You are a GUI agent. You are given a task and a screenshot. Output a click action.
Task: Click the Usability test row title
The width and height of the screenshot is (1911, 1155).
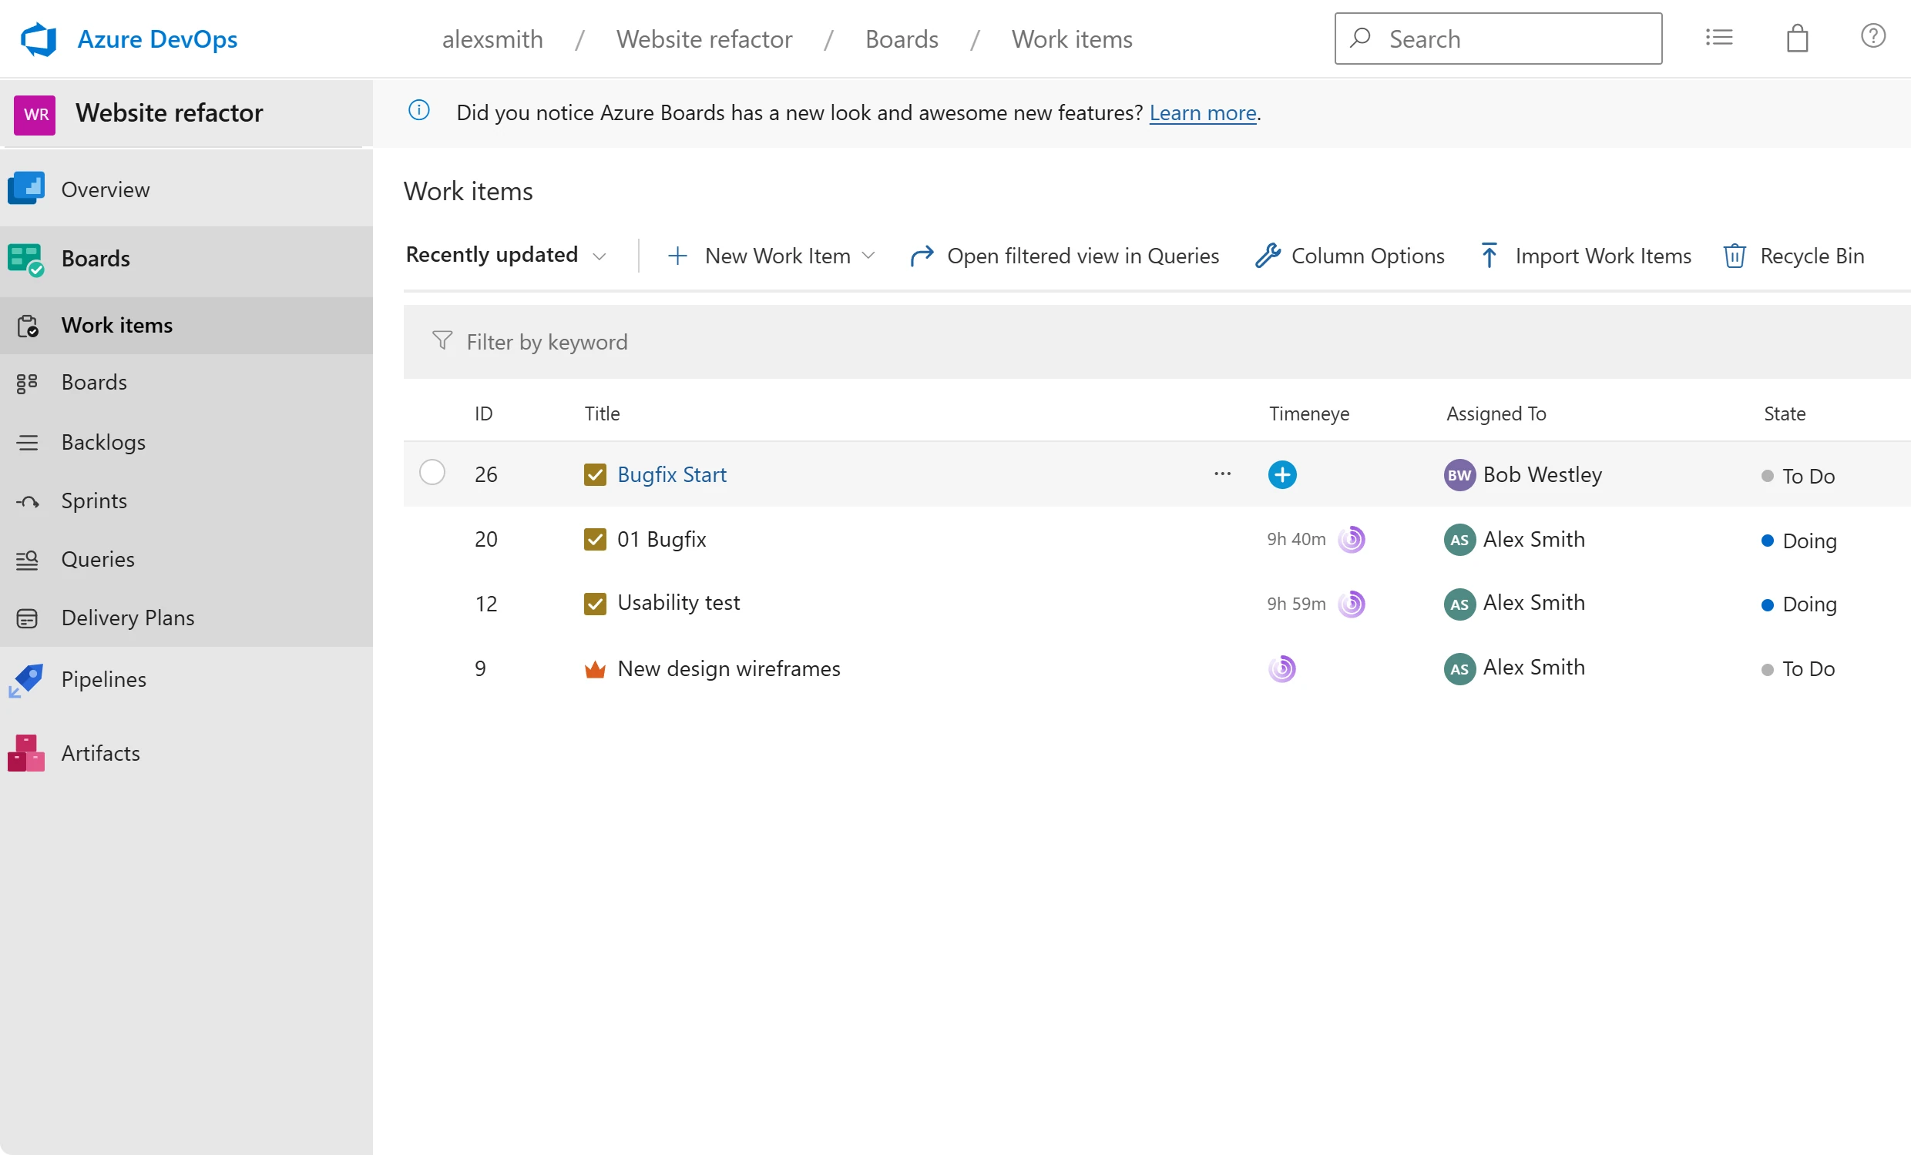point(679,602)
